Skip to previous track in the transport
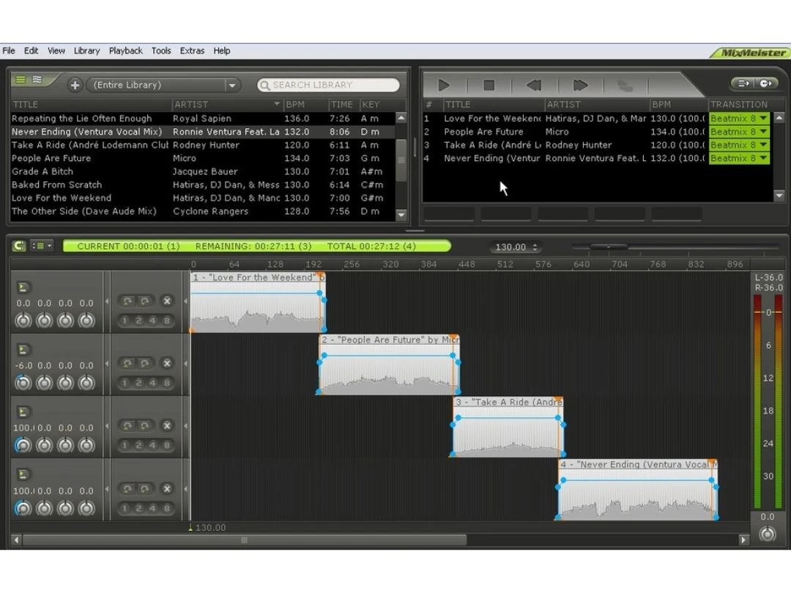 pyautogui.click(x=534, y=85)
